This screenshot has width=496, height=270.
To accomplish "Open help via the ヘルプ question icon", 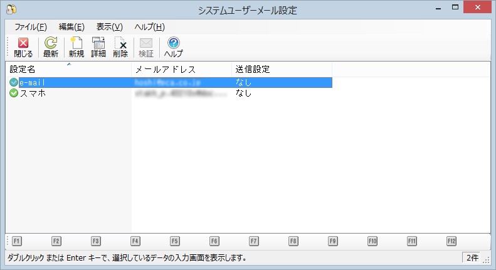I will pyautogui.click(x=173, y=44).
